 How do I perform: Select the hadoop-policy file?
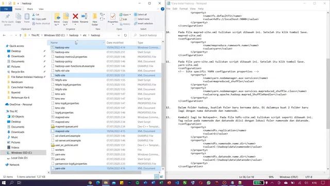[x=106, y=61]
